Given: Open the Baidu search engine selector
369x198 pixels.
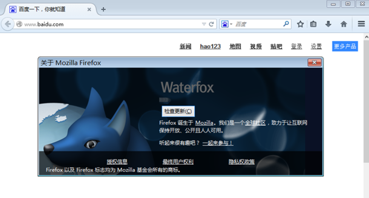Looking at the screenshot, I should [226, 24].
